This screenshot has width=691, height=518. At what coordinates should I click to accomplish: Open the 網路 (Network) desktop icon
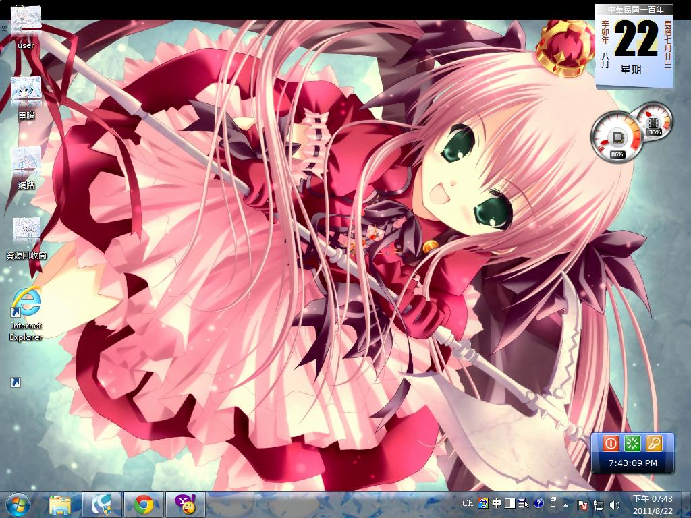click(26, 168)
